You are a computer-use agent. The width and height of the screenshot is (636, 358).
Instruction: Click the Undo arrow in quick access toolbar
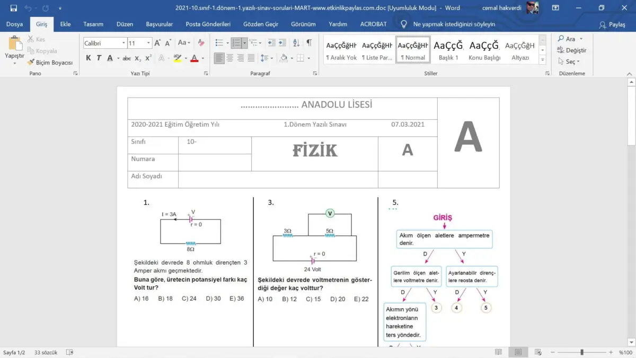tap(28, 8)
